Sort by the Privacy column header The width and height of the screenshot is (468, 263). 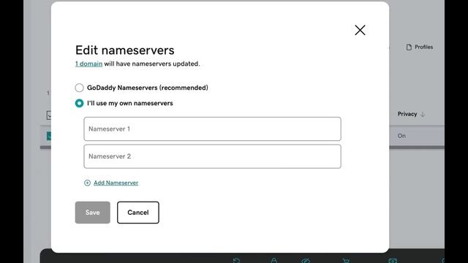tap(407, 114)
